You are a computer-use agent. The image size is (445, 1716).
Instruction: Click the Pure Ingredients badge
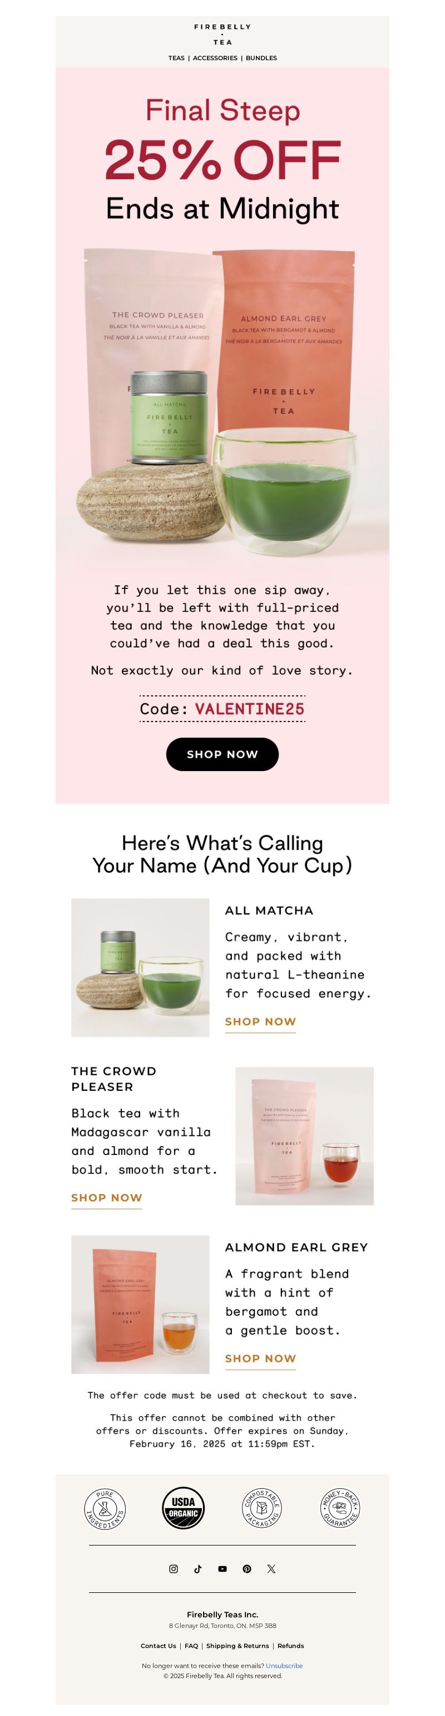point(105,1508)
